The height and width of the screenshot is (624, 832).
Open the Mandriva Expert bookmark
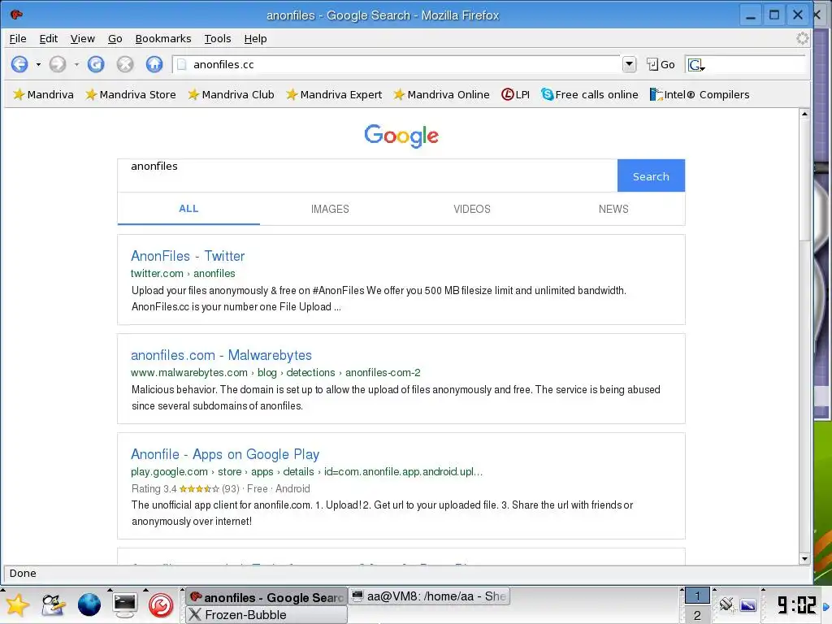[334, 94]
